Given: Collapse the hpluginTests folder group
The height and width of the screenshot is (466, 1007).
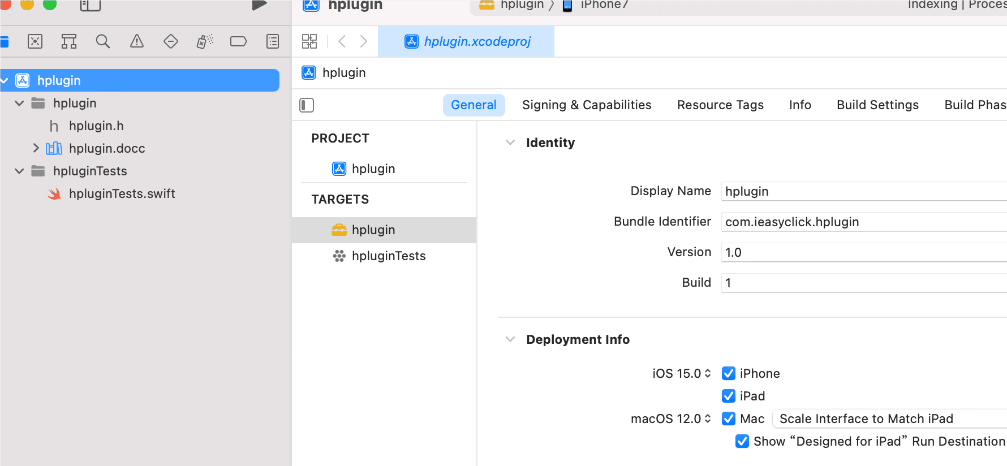Looking at the screenshot, I should [19, 171].
